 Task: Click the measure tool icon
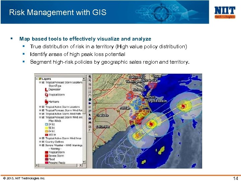[x=90, y=126]
